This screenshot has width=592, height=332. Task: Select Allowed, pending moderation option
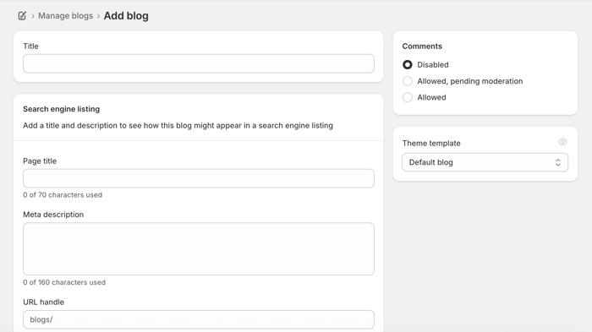click(408, 81)
